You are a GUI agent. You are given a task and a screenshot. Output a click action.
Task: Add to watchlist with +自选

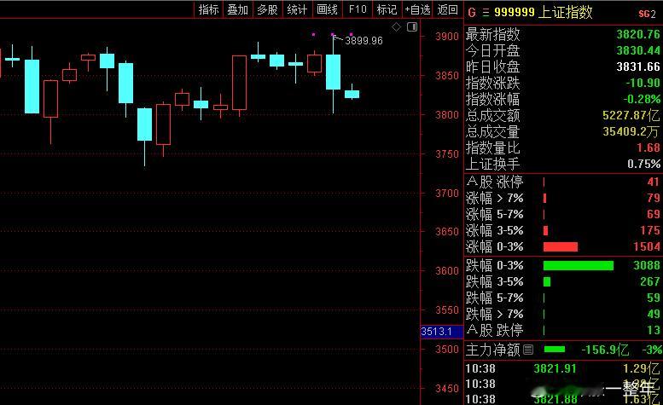pyautogui.click(x=417, y=9)
